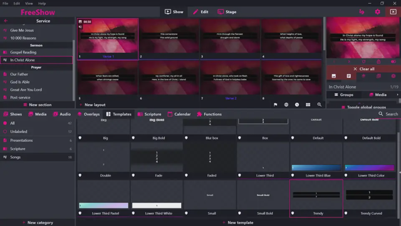Select slide 2 thumbnail
The height and width of the screenshot is (226, 401).
tap(169, 38)
